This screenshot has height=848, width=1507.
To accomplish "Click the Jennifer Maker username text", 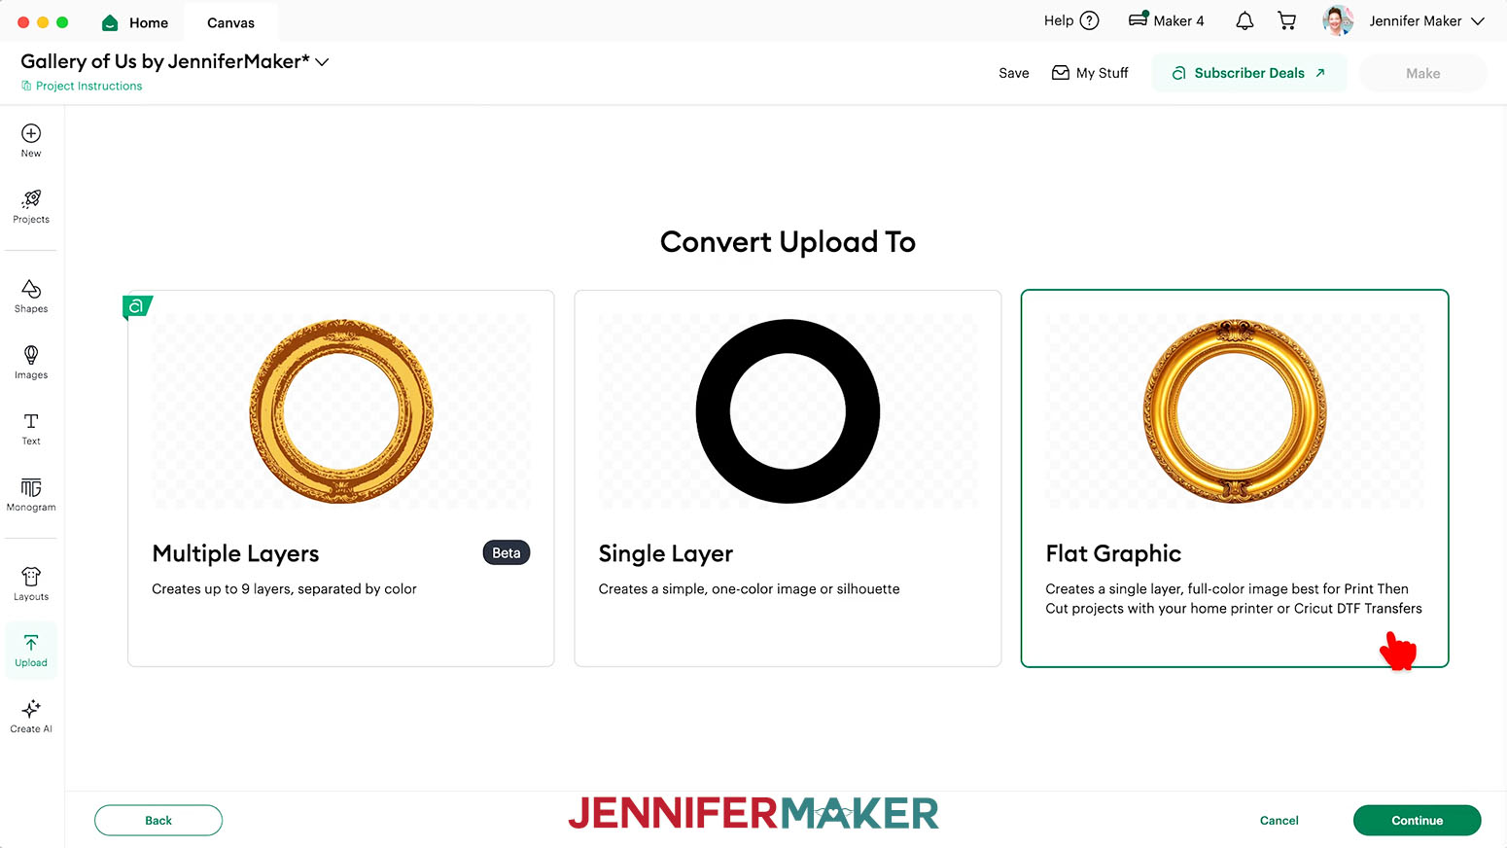I will 1415,20.
